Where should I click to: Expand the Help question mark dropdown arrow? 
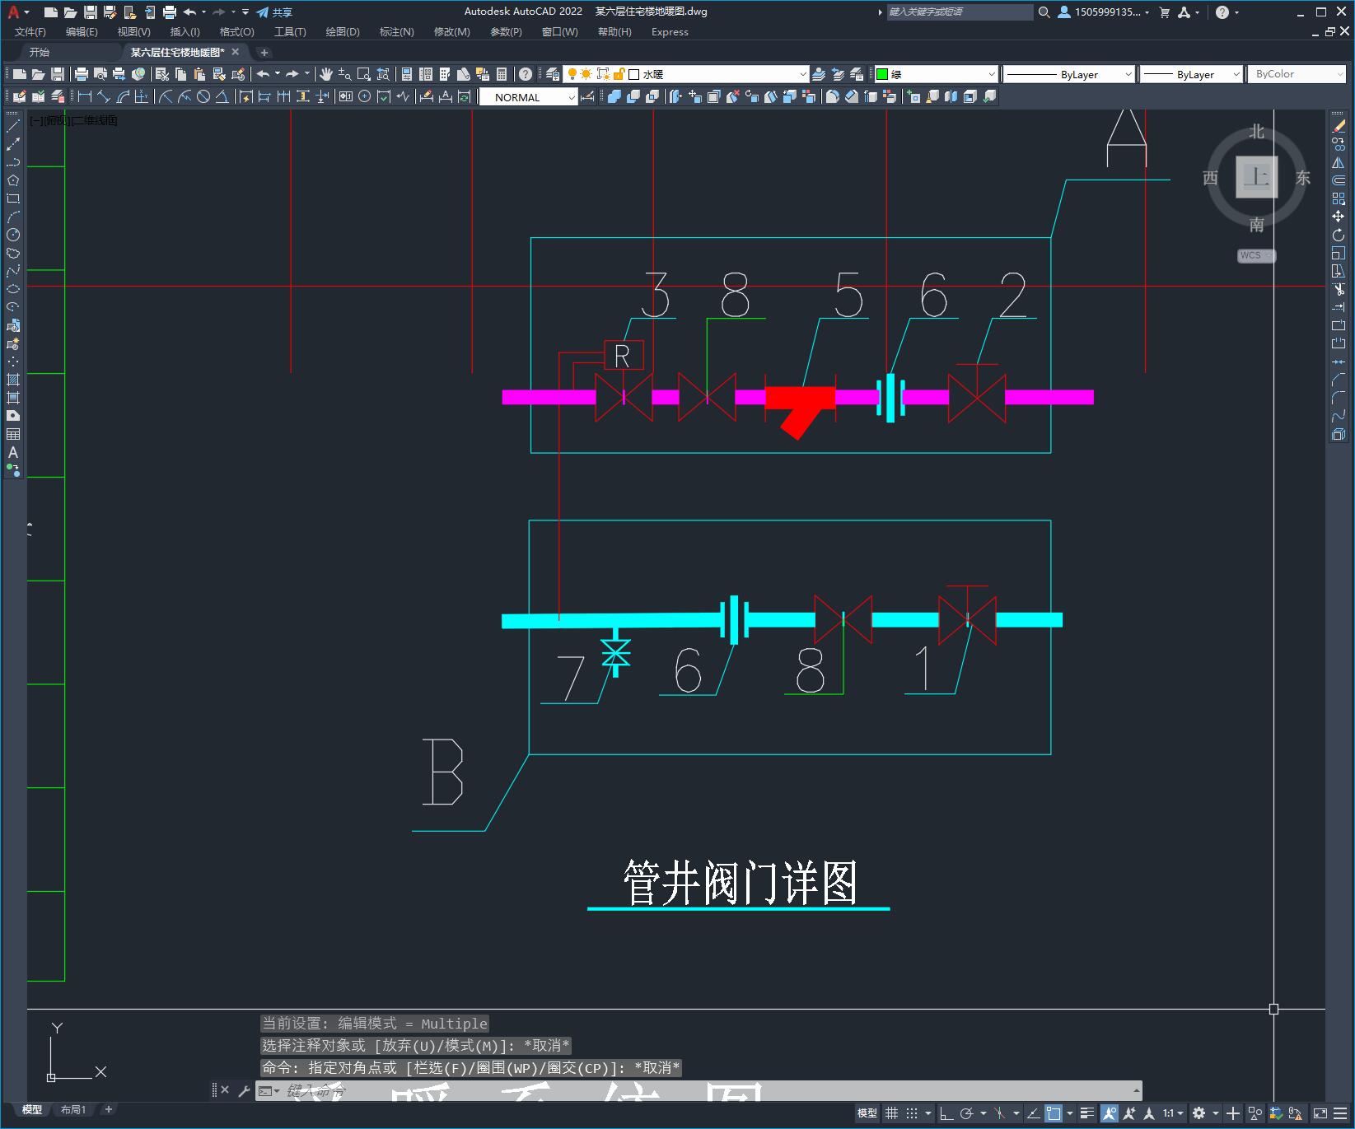(x=1236, y=12)
